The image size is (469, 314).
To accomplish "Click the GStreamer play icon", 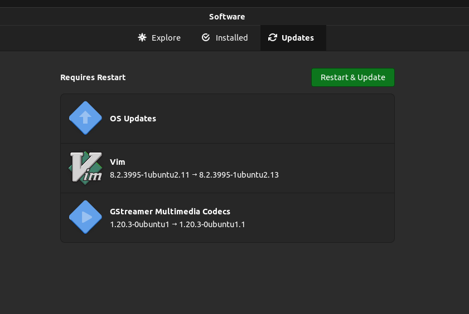I will (85, 217).
